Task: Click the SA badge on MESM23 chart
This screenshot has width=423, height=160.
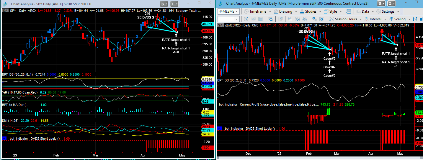Action: [x=221, y=25]
